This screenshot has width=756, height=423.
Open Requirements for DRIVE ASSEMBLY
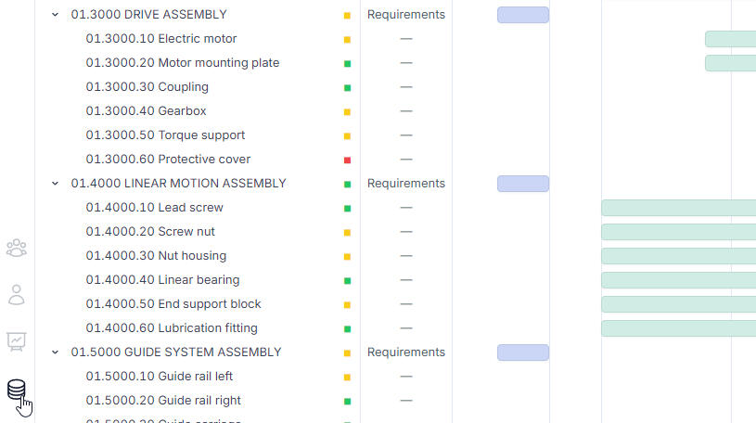pyautogui.click(x=405, y=15)
